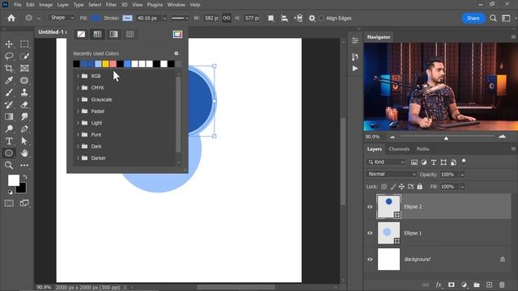Toggle lock all
The image size is (518, 291).
(419, 187)
